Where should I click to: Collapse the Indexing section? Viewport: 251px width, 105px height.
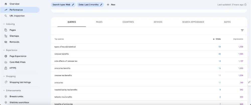pos(4,24)
